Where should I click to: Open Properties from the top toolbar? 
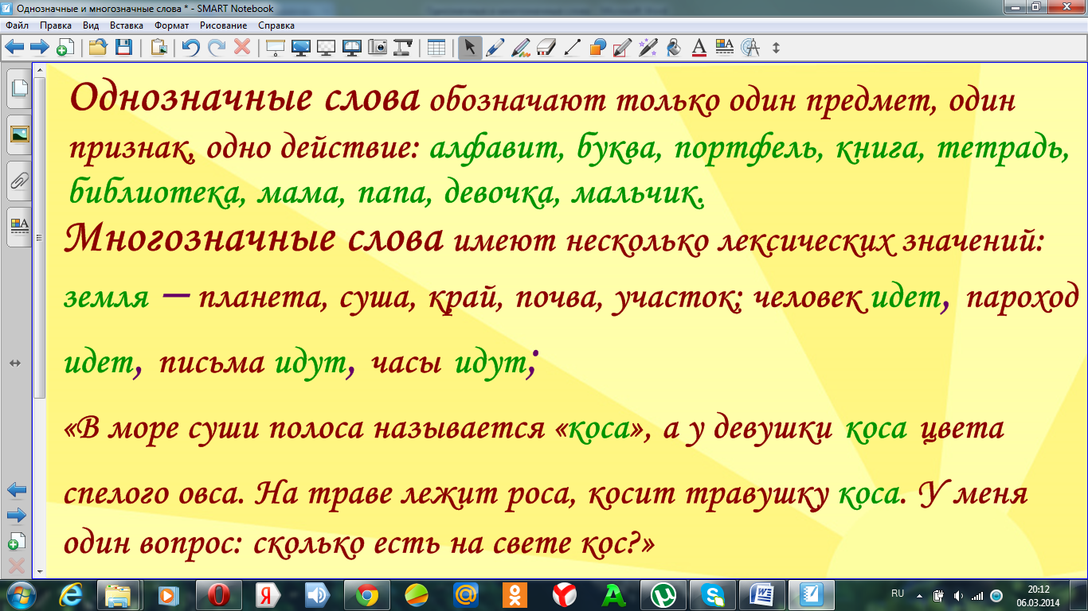[725, 48]
